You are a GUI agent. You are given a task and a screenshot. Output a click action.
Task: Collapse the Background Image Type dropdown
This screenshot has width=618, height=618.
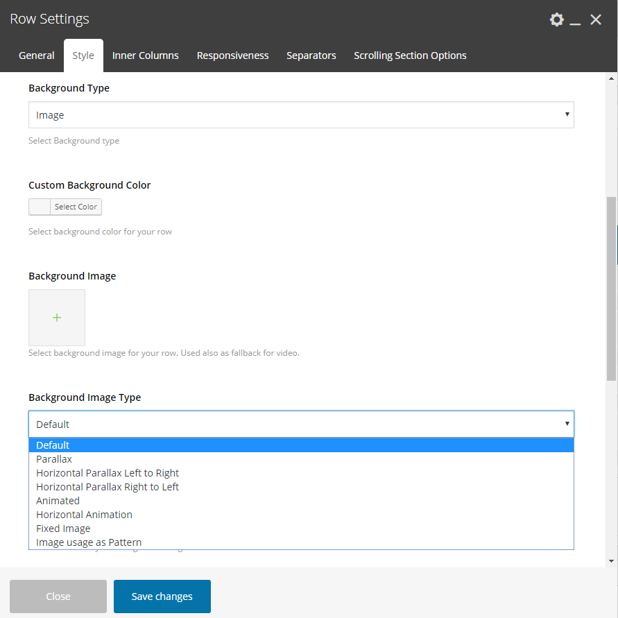pyautogui.click(x=301, y=424)
